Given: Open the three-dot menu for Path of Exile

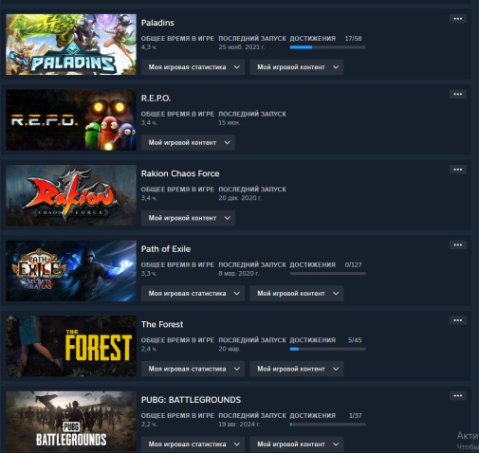Looking at the screenshot, I should coord(457,245).
